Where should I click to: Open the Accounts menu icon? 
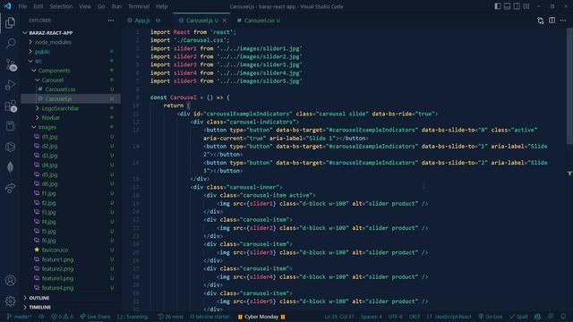click(x=10, y=280)
